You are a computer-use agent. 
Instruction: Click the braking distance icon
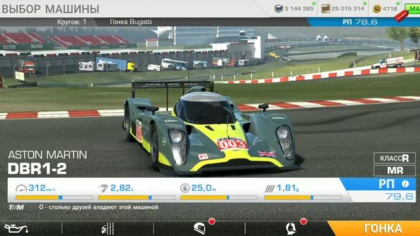(x=185, y=188)
